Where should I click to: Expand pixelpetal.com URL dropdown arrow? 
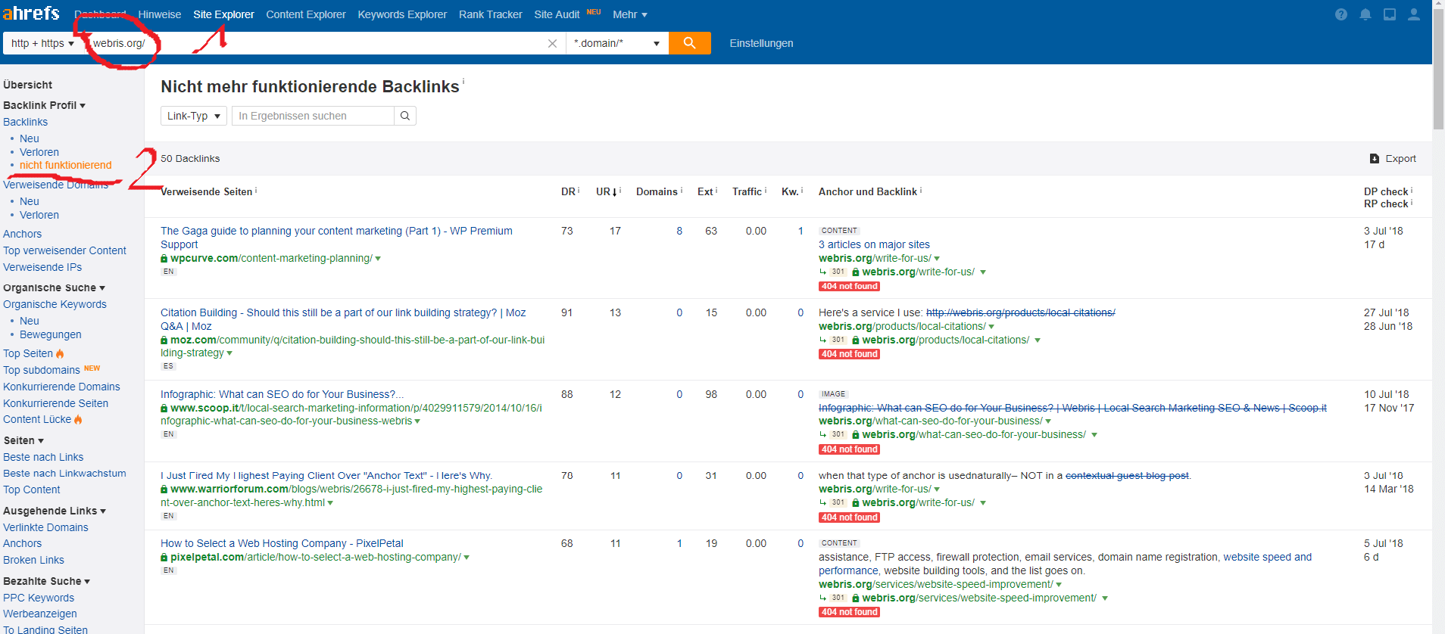(x=467, y=558)
